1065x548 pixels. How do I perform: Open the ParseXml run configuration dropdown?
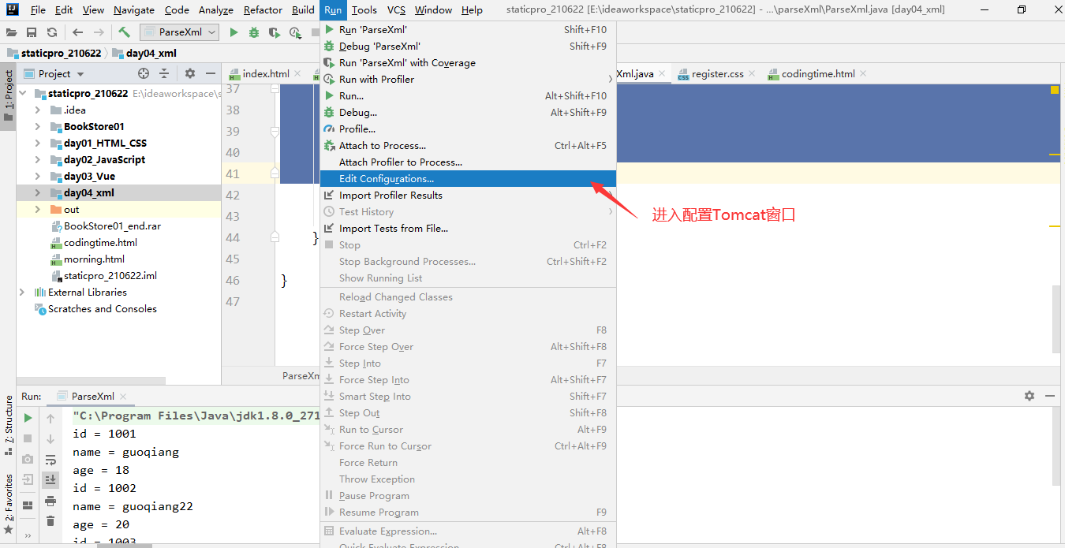click(180, 32)
